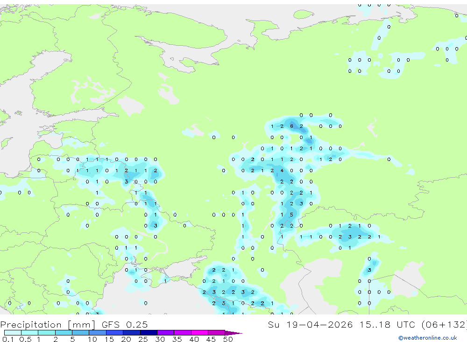Click the above-50 arrow tip of legend
Image resolution: width=467 pixels, height=342 pixels.
coord(234,333)
